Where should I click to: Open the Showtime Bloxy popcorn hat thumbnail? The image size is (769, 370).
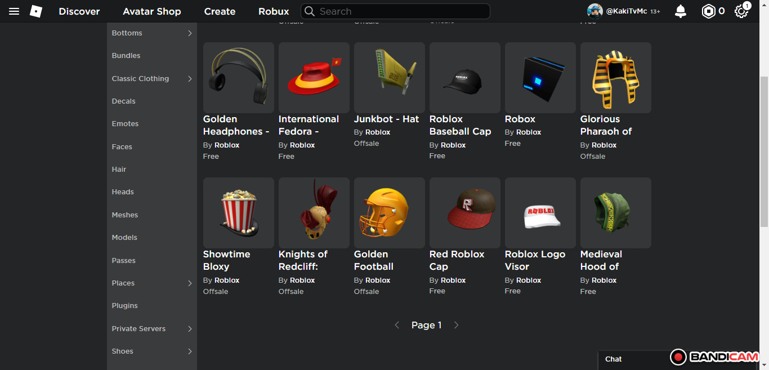point(238,213)
